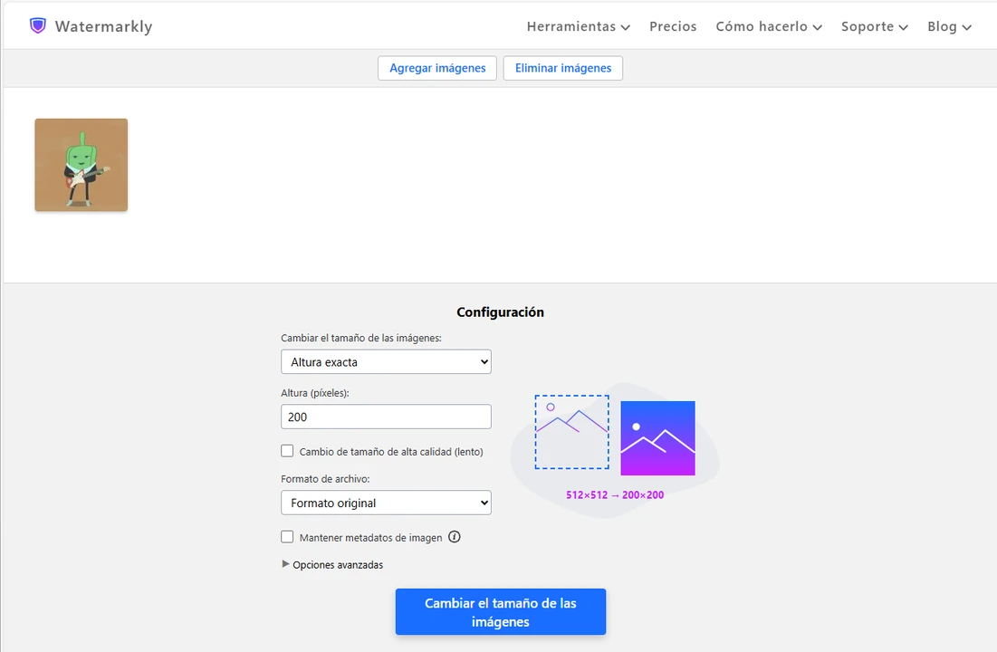Click the dashed original-size image illustration

pyautogui.click(x=571, y=432)
